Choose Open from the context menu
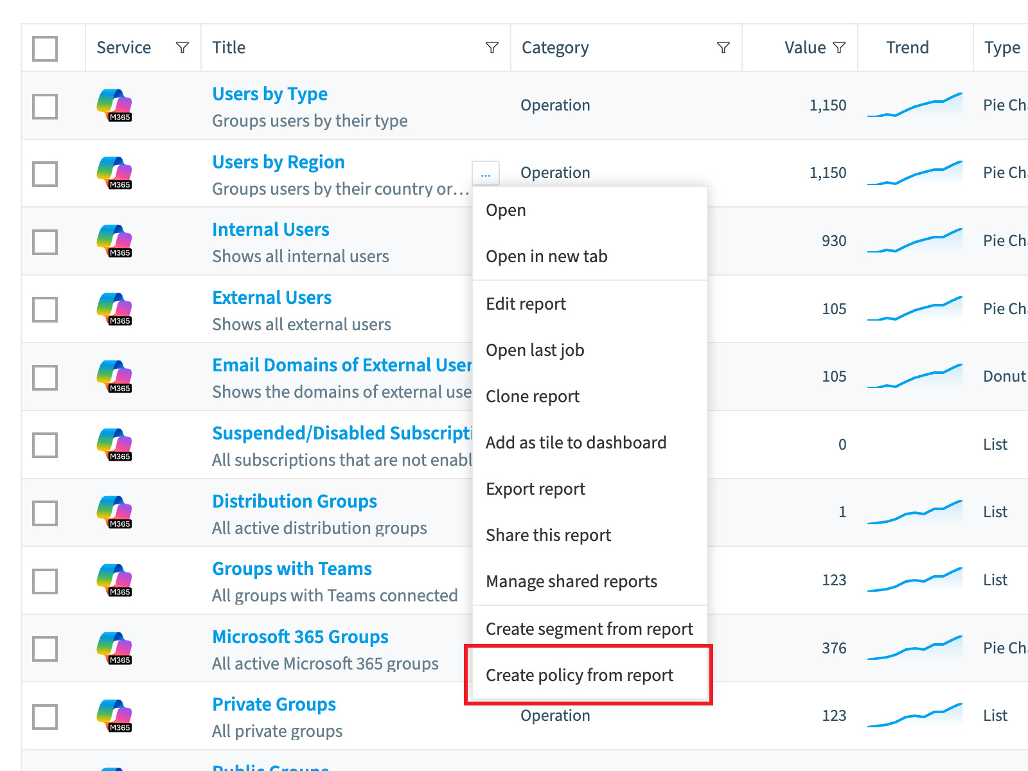Screen dimensions: 1028x771 pyautogui.click(x=590, y=210)
